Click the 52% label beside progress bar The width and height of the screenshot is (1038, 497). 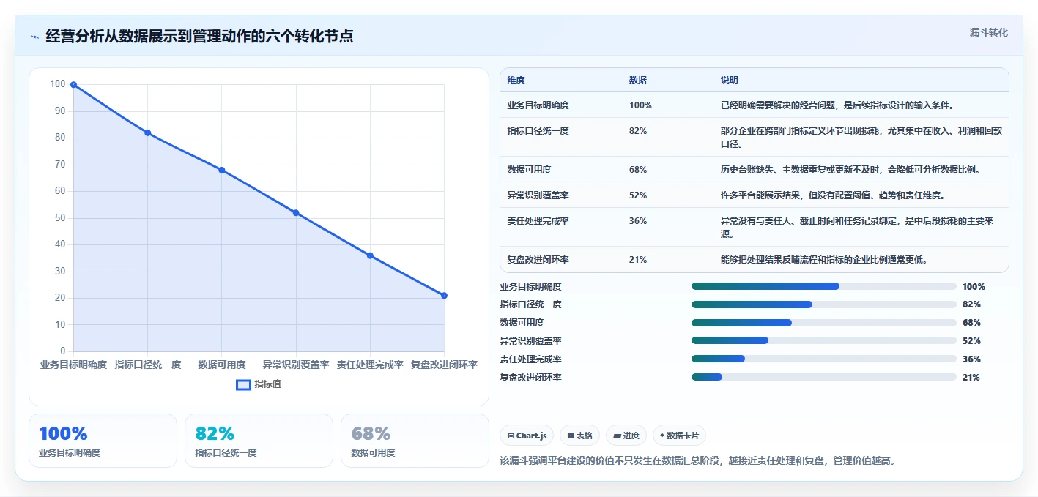971,341
